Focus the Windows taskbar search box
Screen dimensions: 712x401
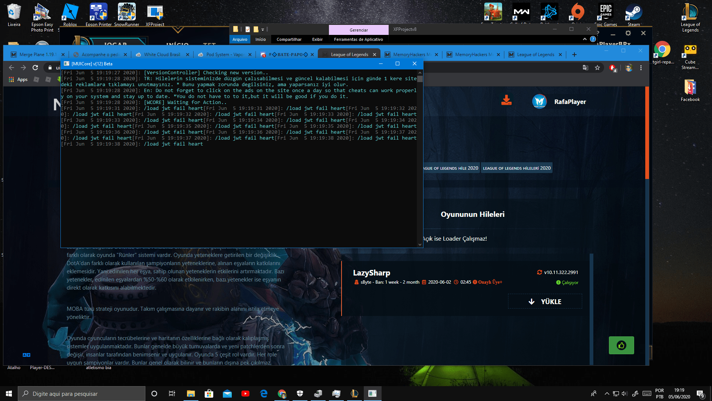click(82, 394)
